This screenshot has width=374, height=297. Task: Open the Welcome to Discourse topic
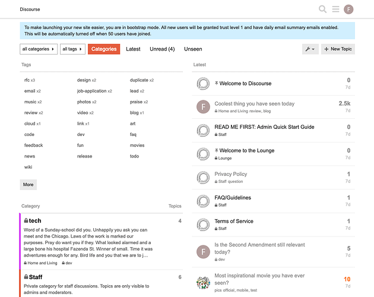(x=245, y=83)
